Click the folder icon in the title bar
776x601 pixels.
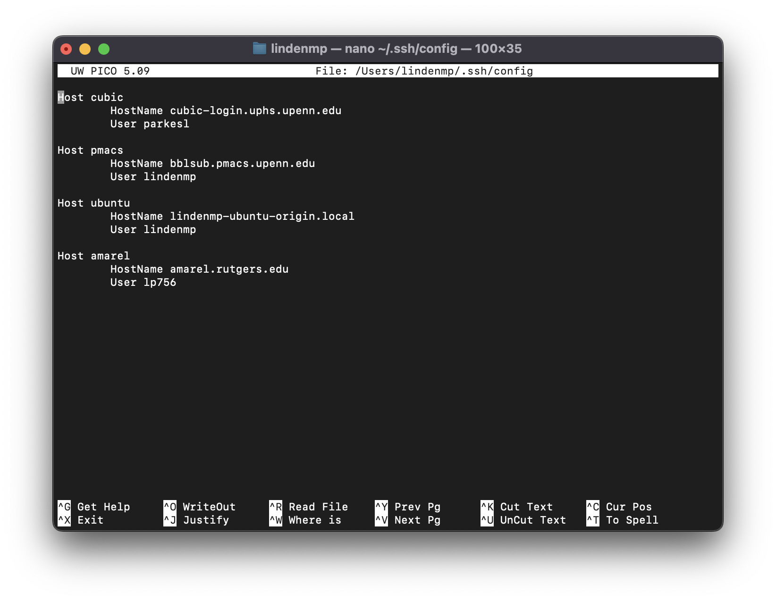pyautogui.click(x=259, y=49)
